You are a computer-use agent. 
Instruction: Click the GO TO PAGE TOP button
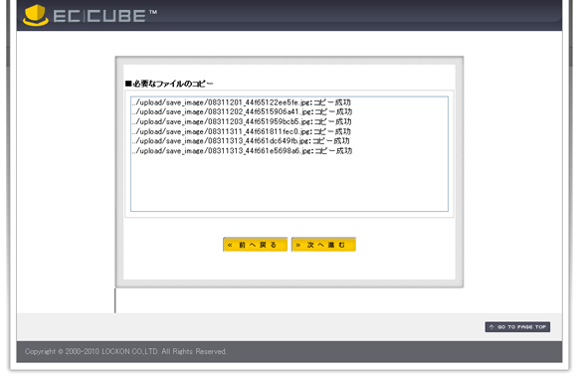[x=517, y=327]
